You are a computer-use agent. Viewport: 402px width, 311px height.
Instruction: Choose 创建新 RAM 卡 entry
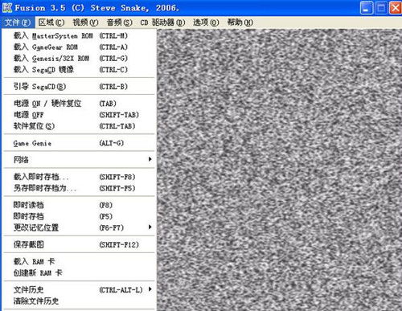click(x=80, y=273)
